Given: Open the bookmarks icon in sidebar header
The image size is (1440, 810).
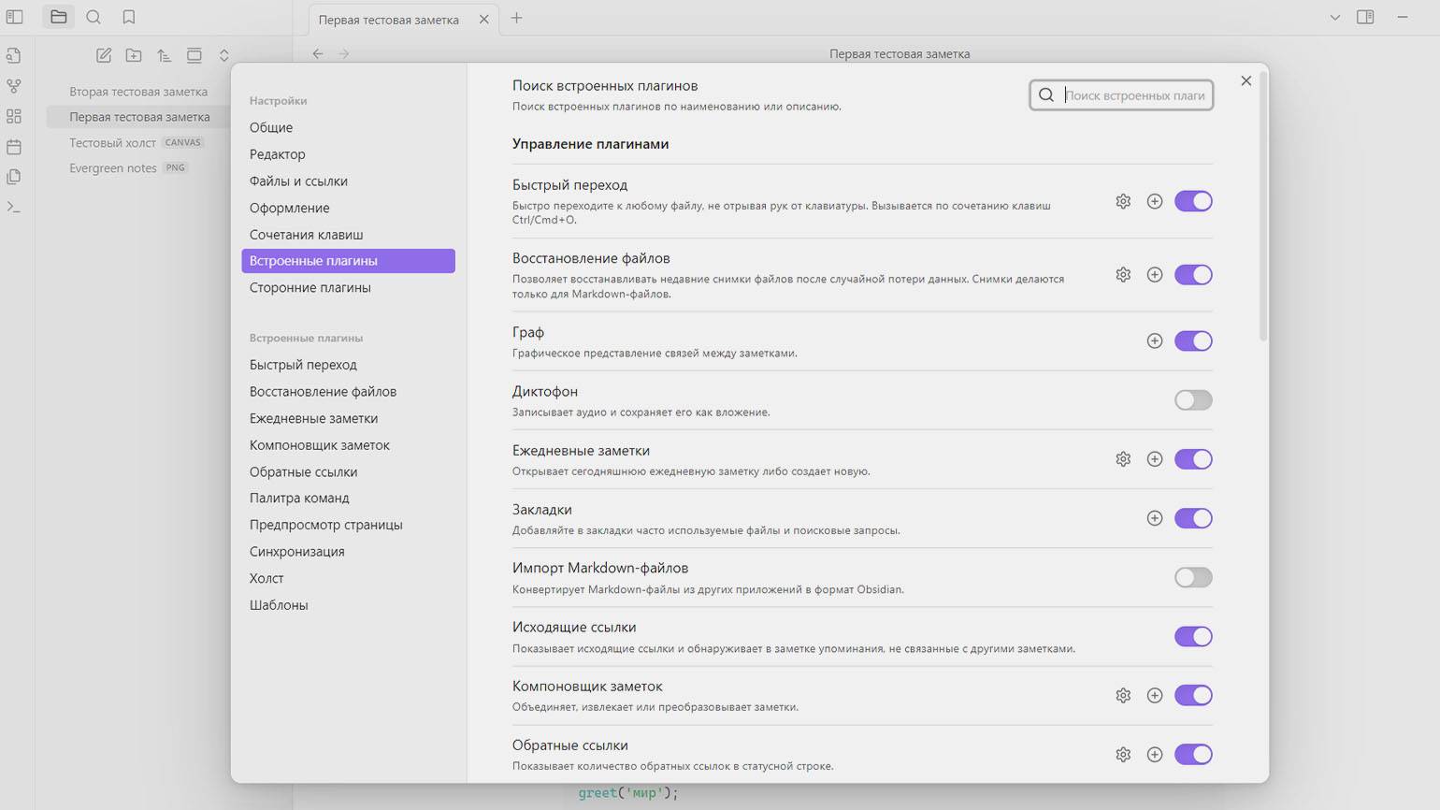Looking at the screenshot, I should point(129,17).
